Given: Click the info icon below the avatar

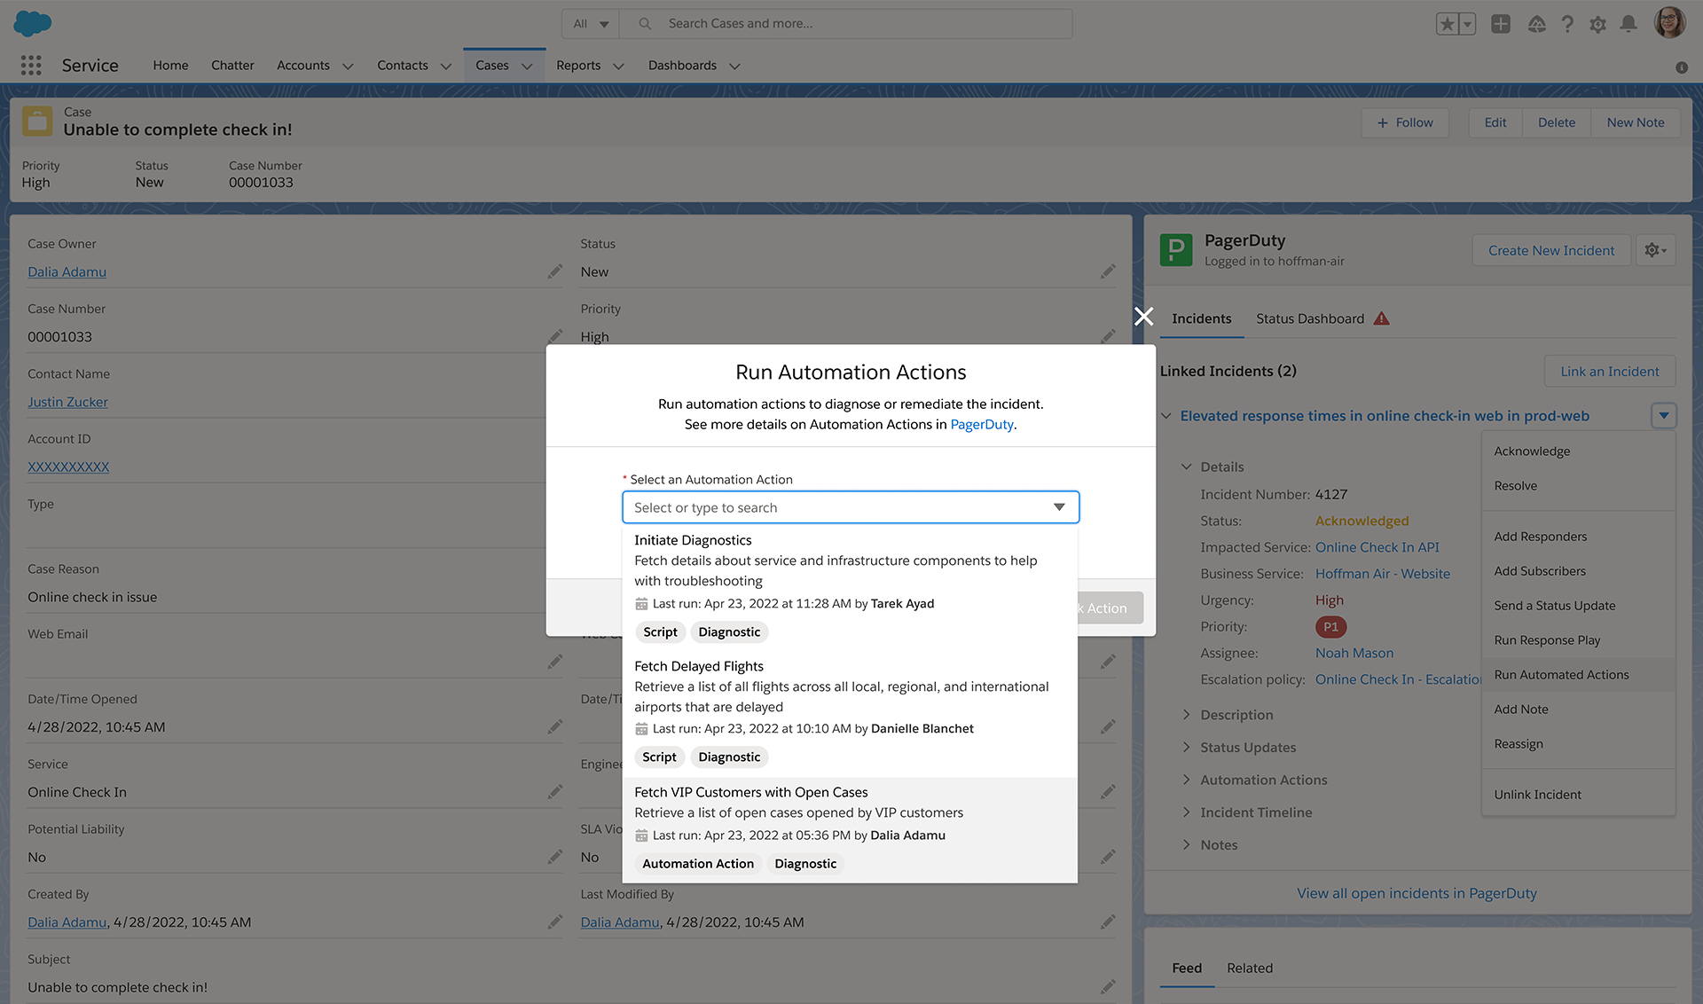Looking at the screenshot, I should tap(1682, 67).
